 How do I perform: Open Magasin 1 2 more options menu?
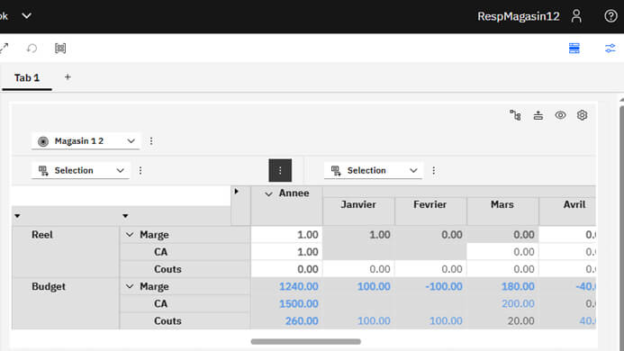coord(151,141)
